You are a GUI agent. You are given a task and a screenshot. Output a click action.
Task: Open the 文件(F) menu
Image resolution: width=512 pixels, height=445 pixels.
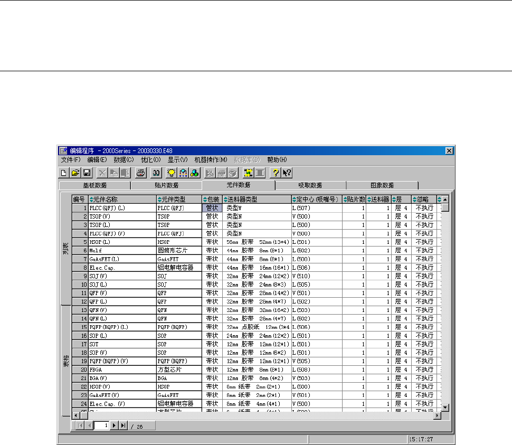71,159
